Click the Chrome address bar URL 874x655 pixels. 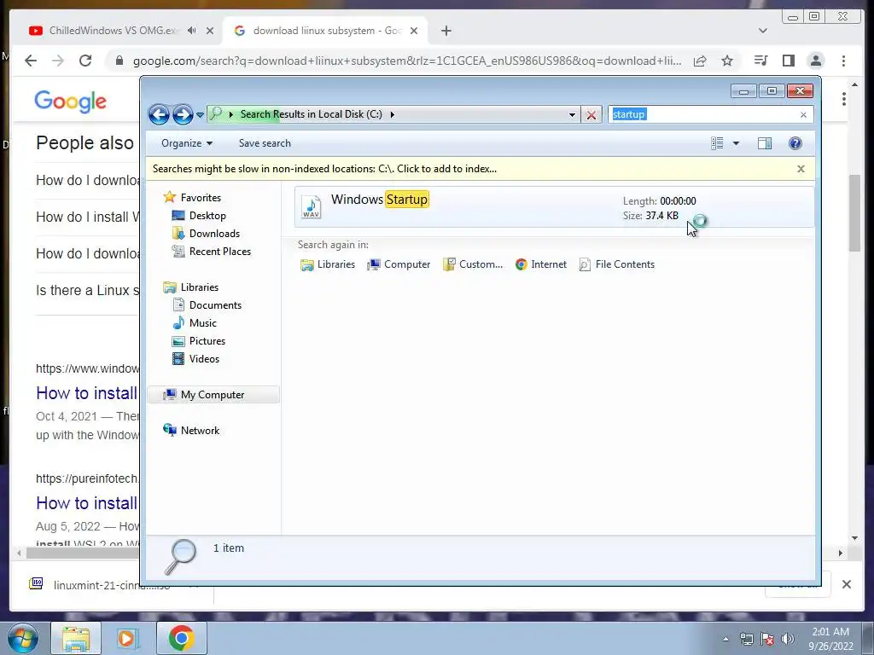tap(407, 61)
